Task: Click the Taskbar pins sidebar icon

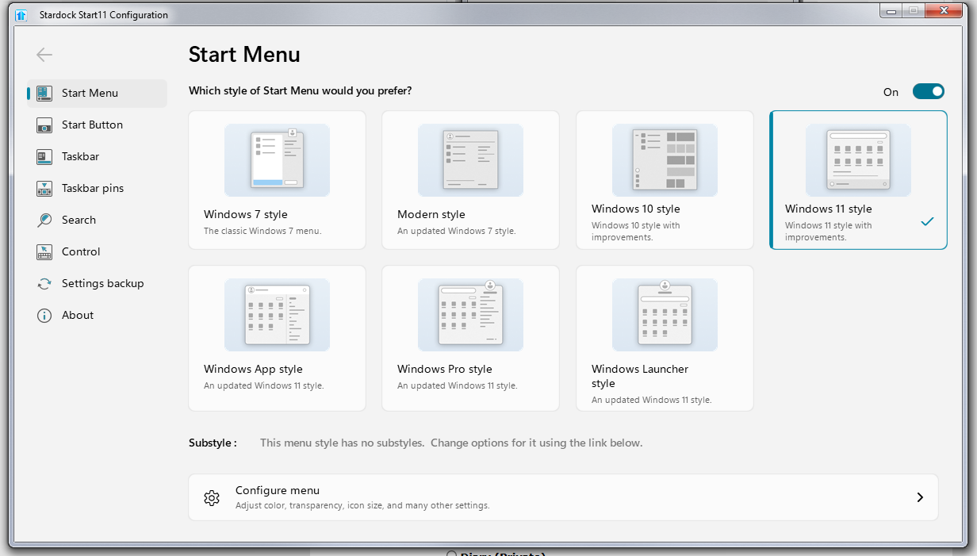Action: (44, 188)
